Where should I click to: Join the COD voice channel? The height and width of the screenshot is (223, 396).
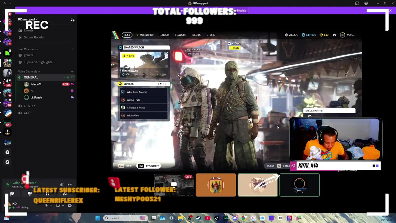pos(27,113)
